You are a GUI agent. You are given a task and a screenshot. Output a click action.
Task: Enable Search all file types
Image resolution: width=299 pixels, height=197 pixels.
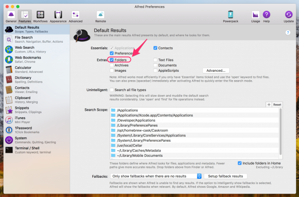pos(112,90)
